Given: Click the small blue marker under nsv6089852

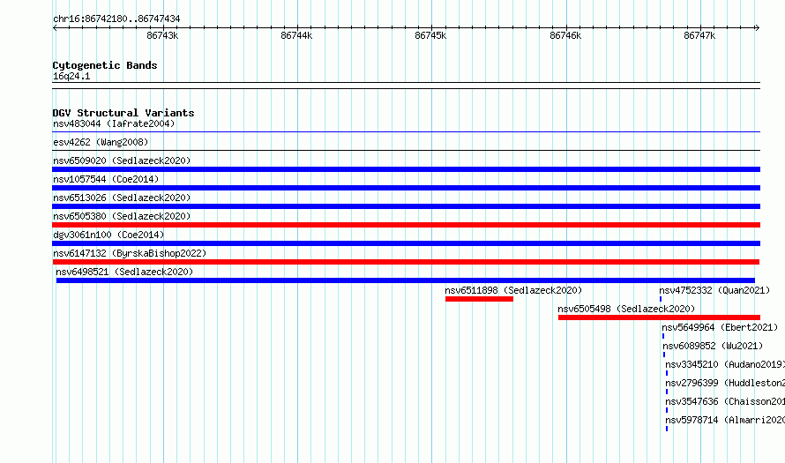Looking at the screenshot, I should pos(664,355).
